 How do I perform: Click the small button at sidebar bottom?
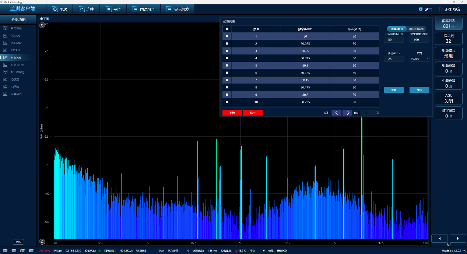(x=18, y=242)
